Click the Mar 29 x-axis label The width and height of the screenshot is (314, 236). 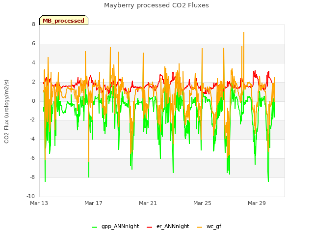pos(257,203)
